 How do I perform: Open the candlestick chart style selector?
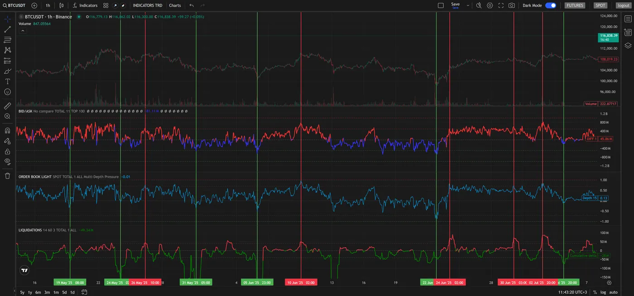(x=62, y=5)
